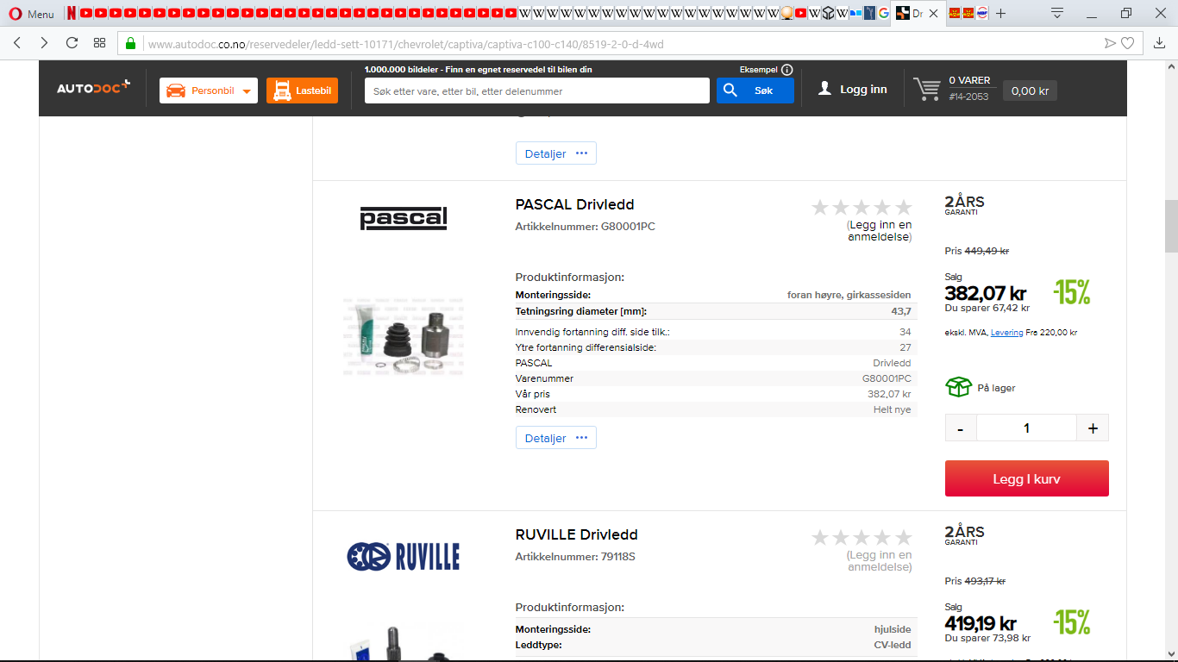Click the Tetningsring diameter value 43,7
The height and width of the screenshot is (662, 1178).
click(x=901, y=311)
